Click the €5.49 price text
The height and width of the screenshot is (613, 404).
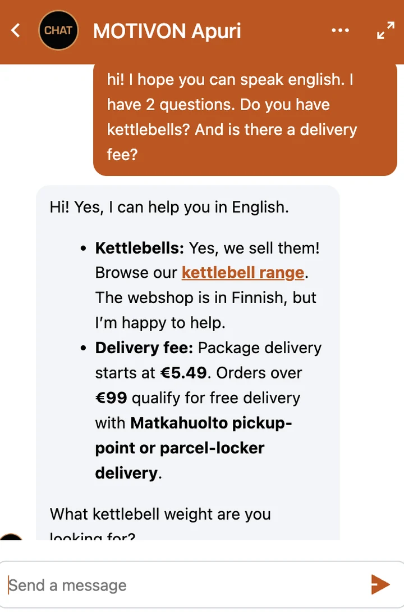point(183,372)
